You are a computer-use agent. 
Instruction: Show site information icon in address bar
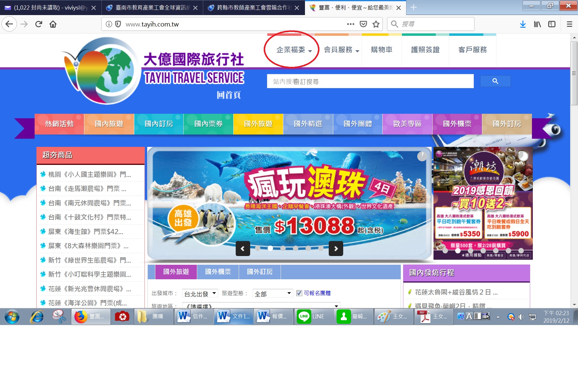[x=109, y=24]
